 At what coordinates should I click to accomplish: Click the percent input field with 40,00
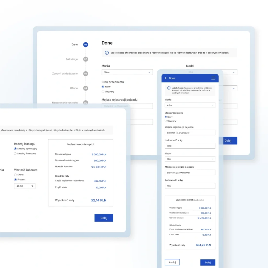click(22, 186)
